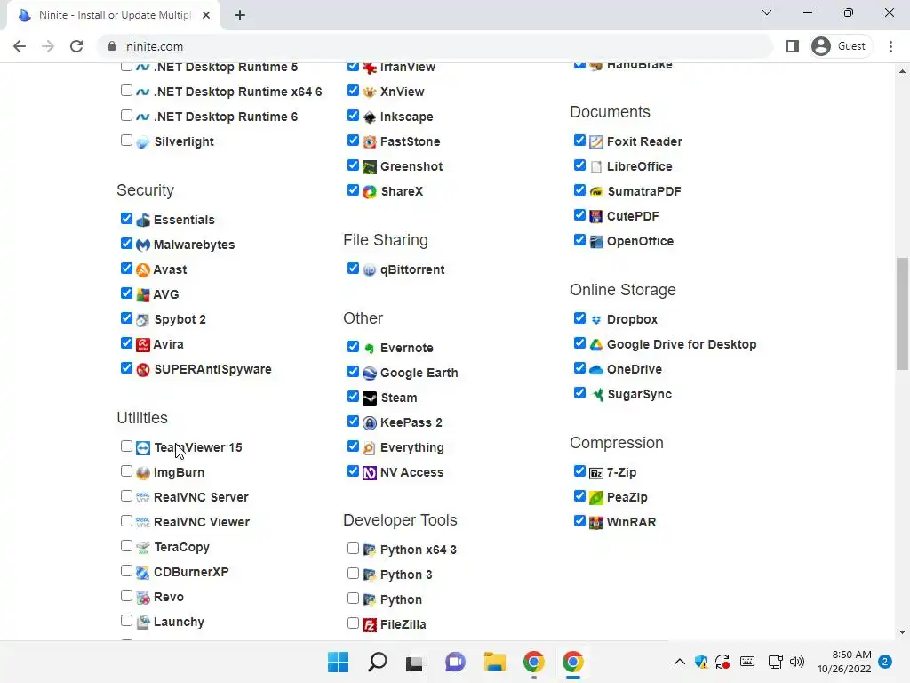
Task: Click the CDBurnerXP icon
Action: click(143, 572)
